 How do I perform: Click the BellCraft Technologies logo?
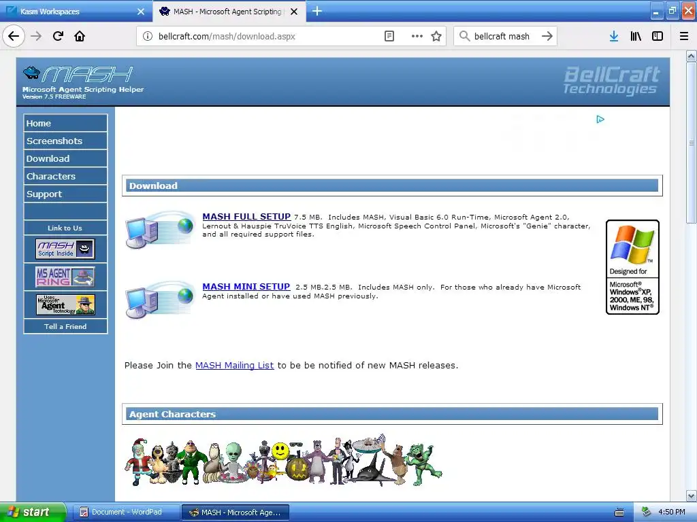pos(612,80)
